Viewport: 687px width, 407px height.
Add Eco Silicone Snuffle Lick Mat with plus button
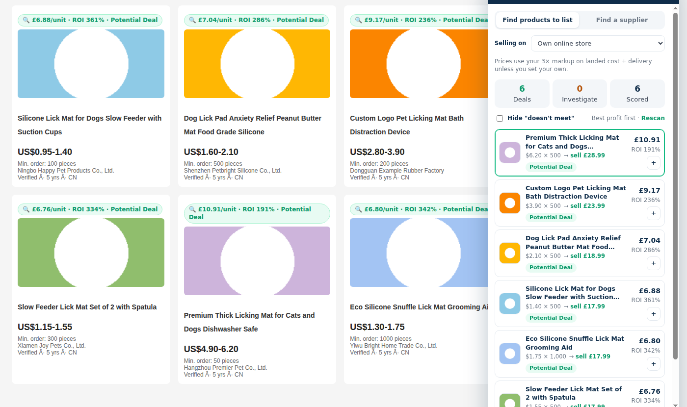653,364
